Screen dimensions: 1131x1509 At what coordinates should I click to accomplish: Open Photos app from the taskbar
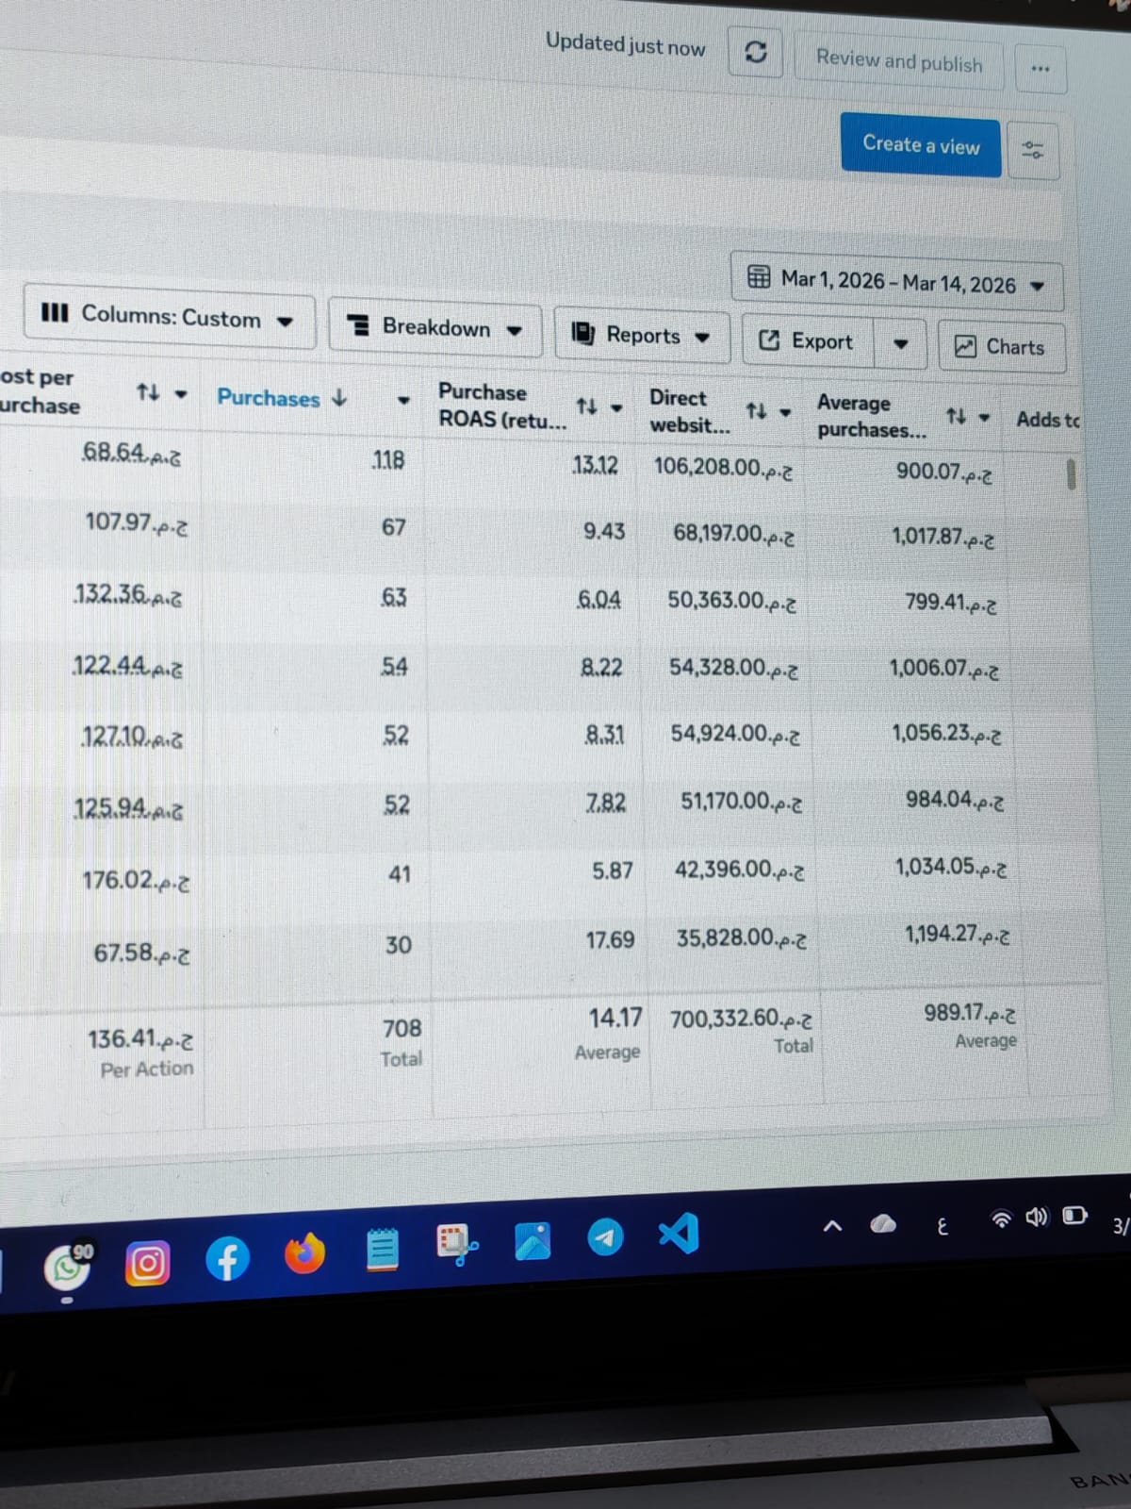[533, 1242]
